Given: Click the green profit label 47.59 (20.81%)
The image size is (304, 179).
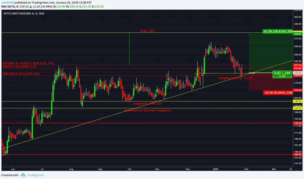Looking at the screenshot, I should (x=278, y=31).
